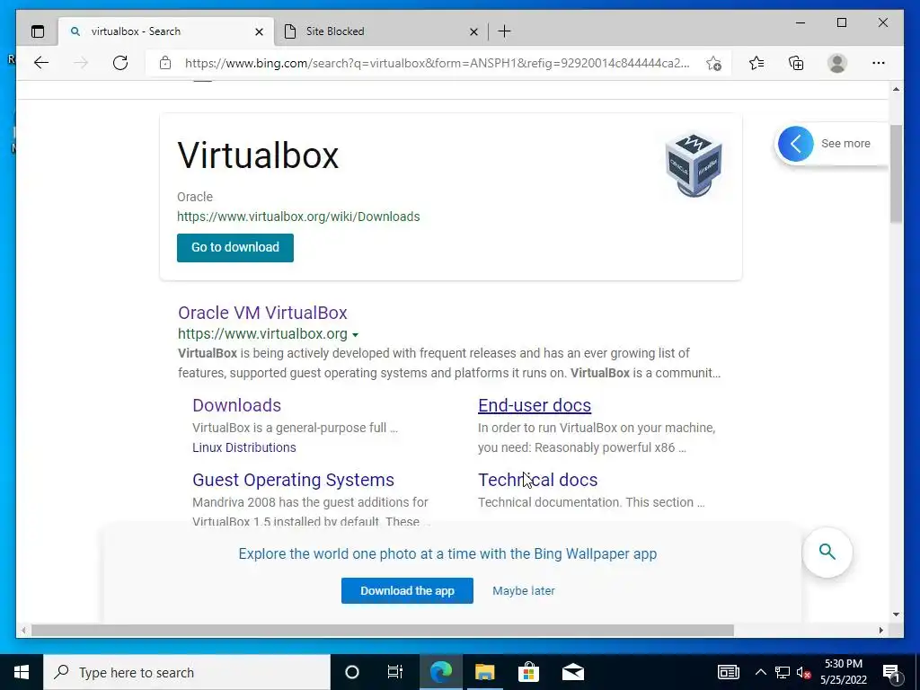Click the Edge taskbar icon
Screen dimensions: 920x690
(x=440, y=672)
